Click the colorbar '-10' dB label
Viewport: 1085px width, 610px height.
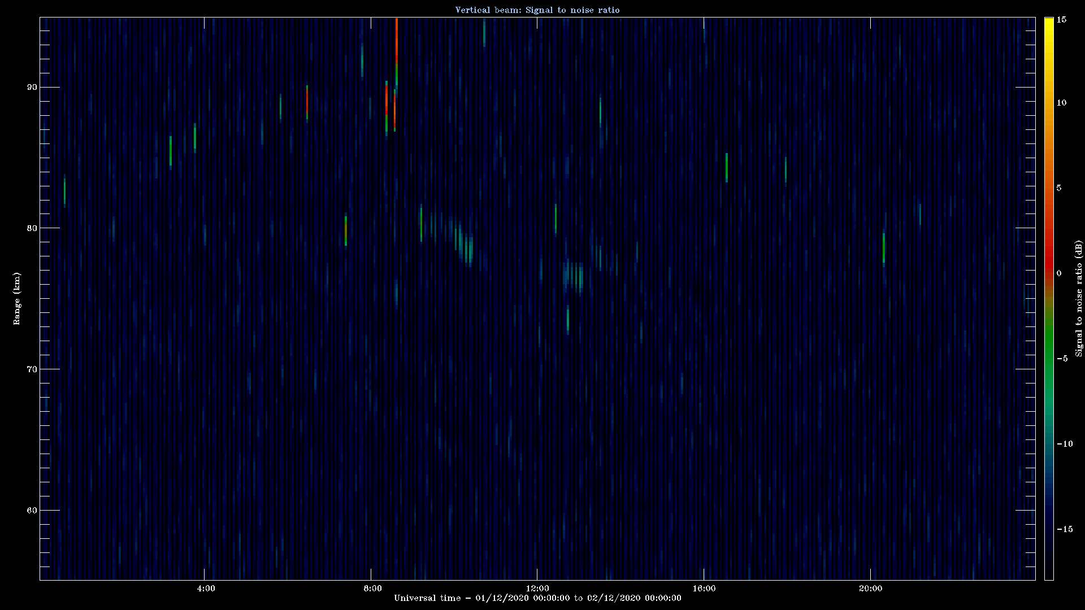pyautogui.click(x=1064, y=444)
